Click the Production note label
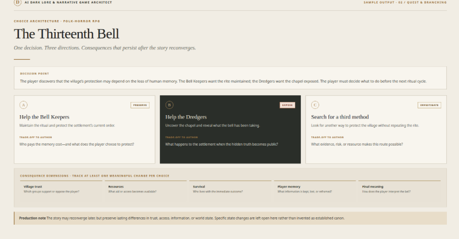 (32, 218)
